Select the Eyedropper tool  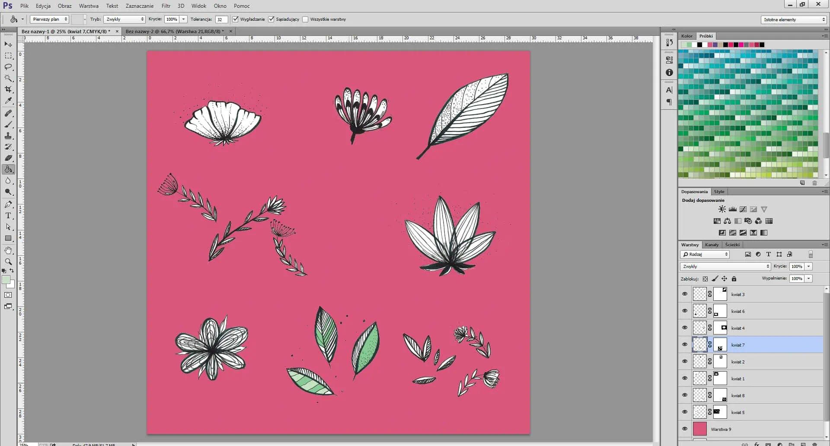click(x=8, y=101)
